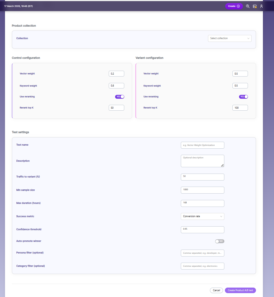Click the Create button in top bar
Image resolution: width=274 pixels, height=297 pixels.
[x=234, y=6]
